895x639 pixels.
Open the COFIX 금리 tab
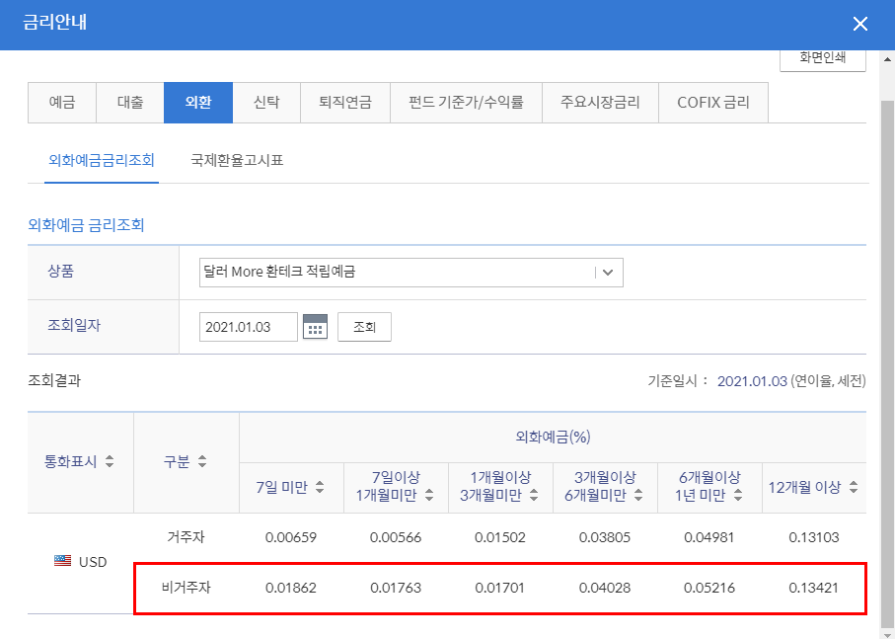pos(713,103)
